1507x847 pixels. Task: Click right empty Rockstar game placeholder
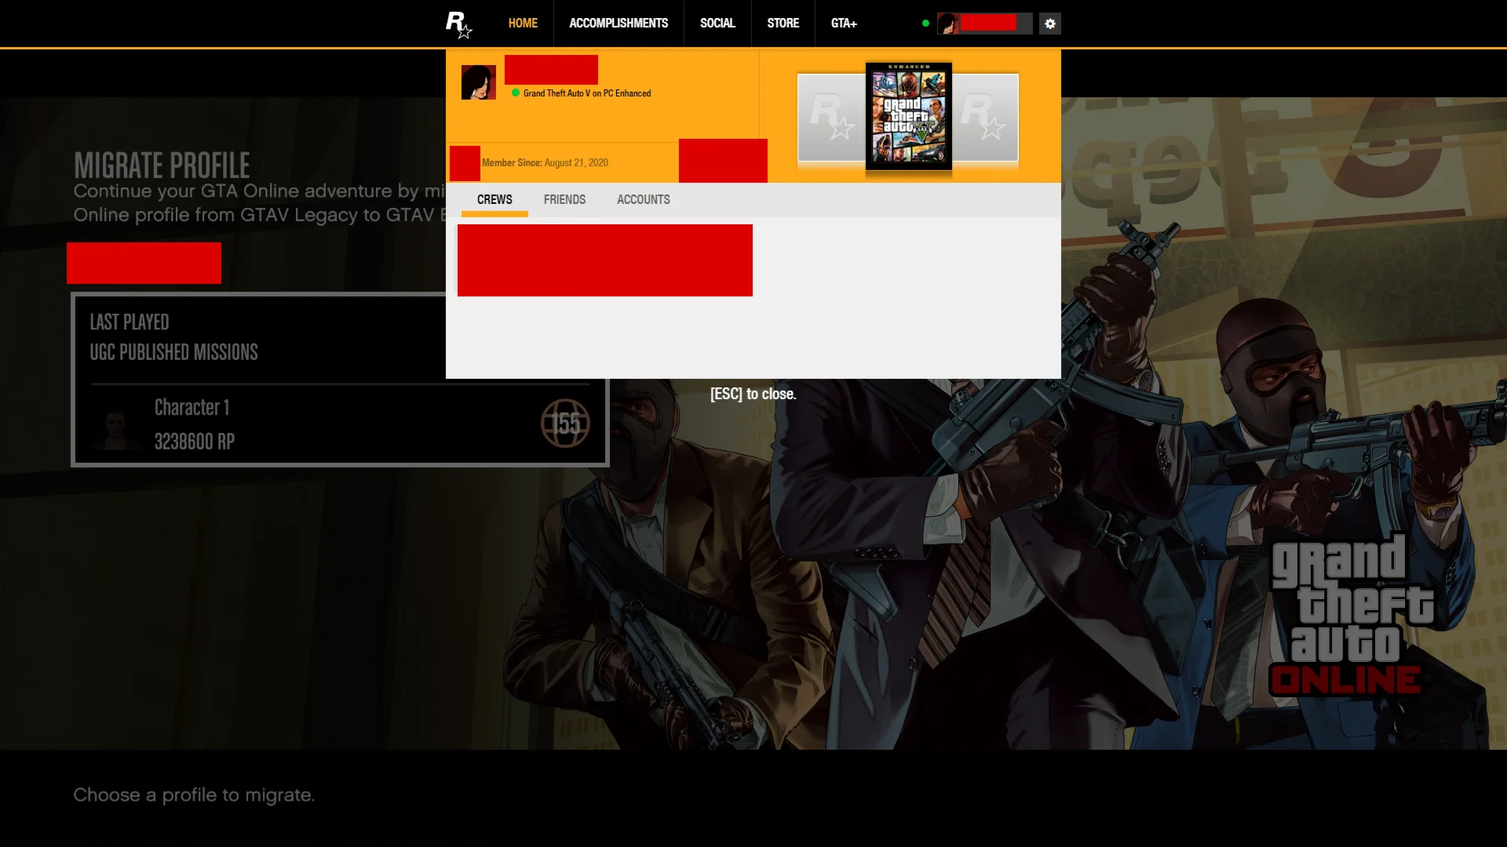(986, 118)
